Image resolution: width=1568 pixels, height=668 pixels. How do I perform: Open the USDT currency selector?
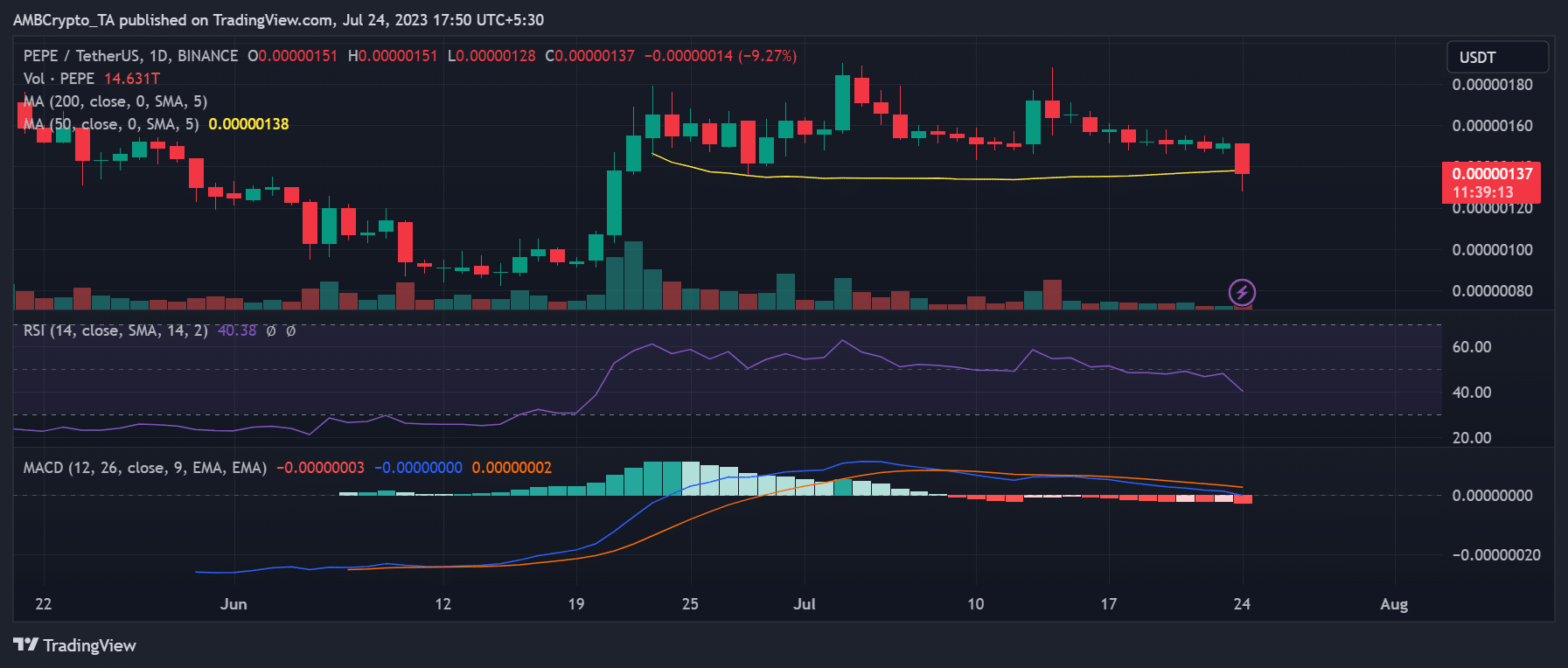point(1497,57)
